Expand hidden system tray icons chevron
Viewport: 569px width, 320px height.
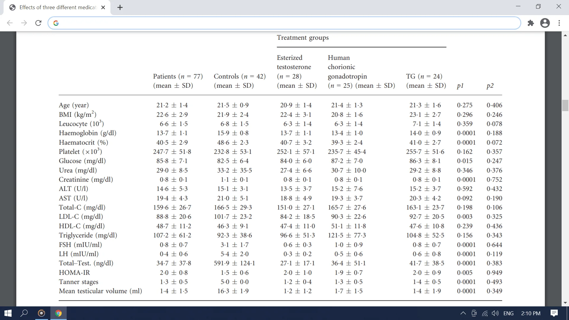pyautogui.click(x=463, y=313)
